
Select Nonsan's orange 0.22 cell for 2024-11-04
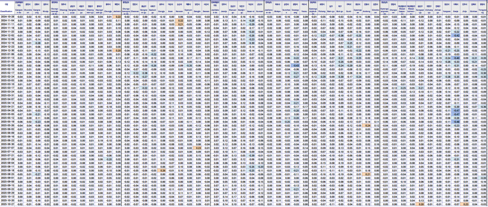(x=180, y=20)
